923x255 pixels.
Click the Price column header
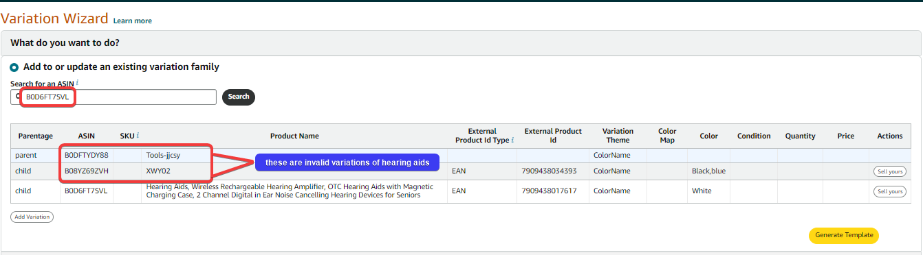click(x=846, y=136)
